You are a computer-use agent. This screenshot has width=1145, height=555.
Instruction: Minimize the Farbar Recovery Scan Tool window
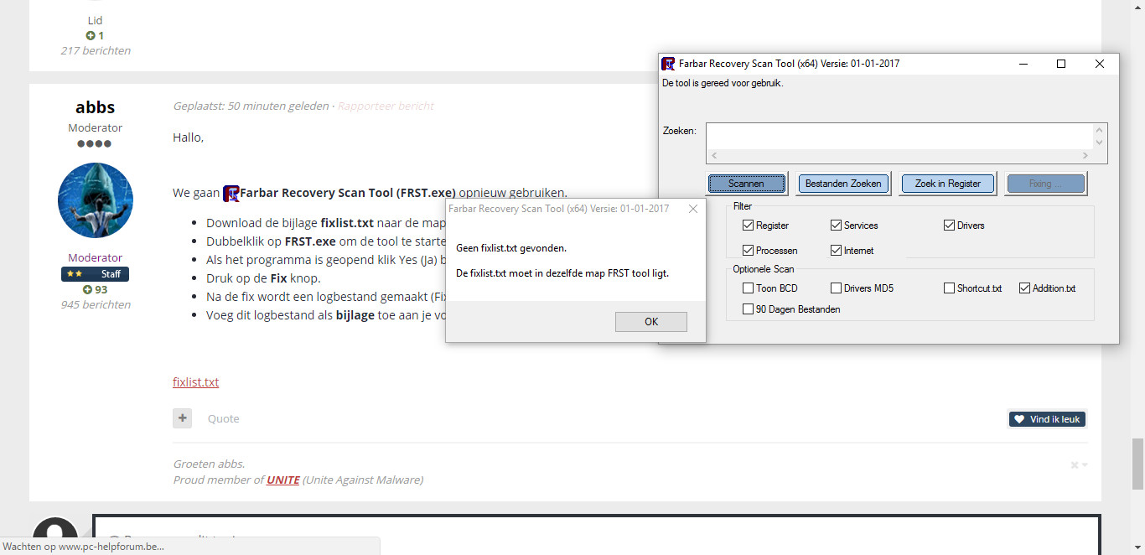point(1023,64)
